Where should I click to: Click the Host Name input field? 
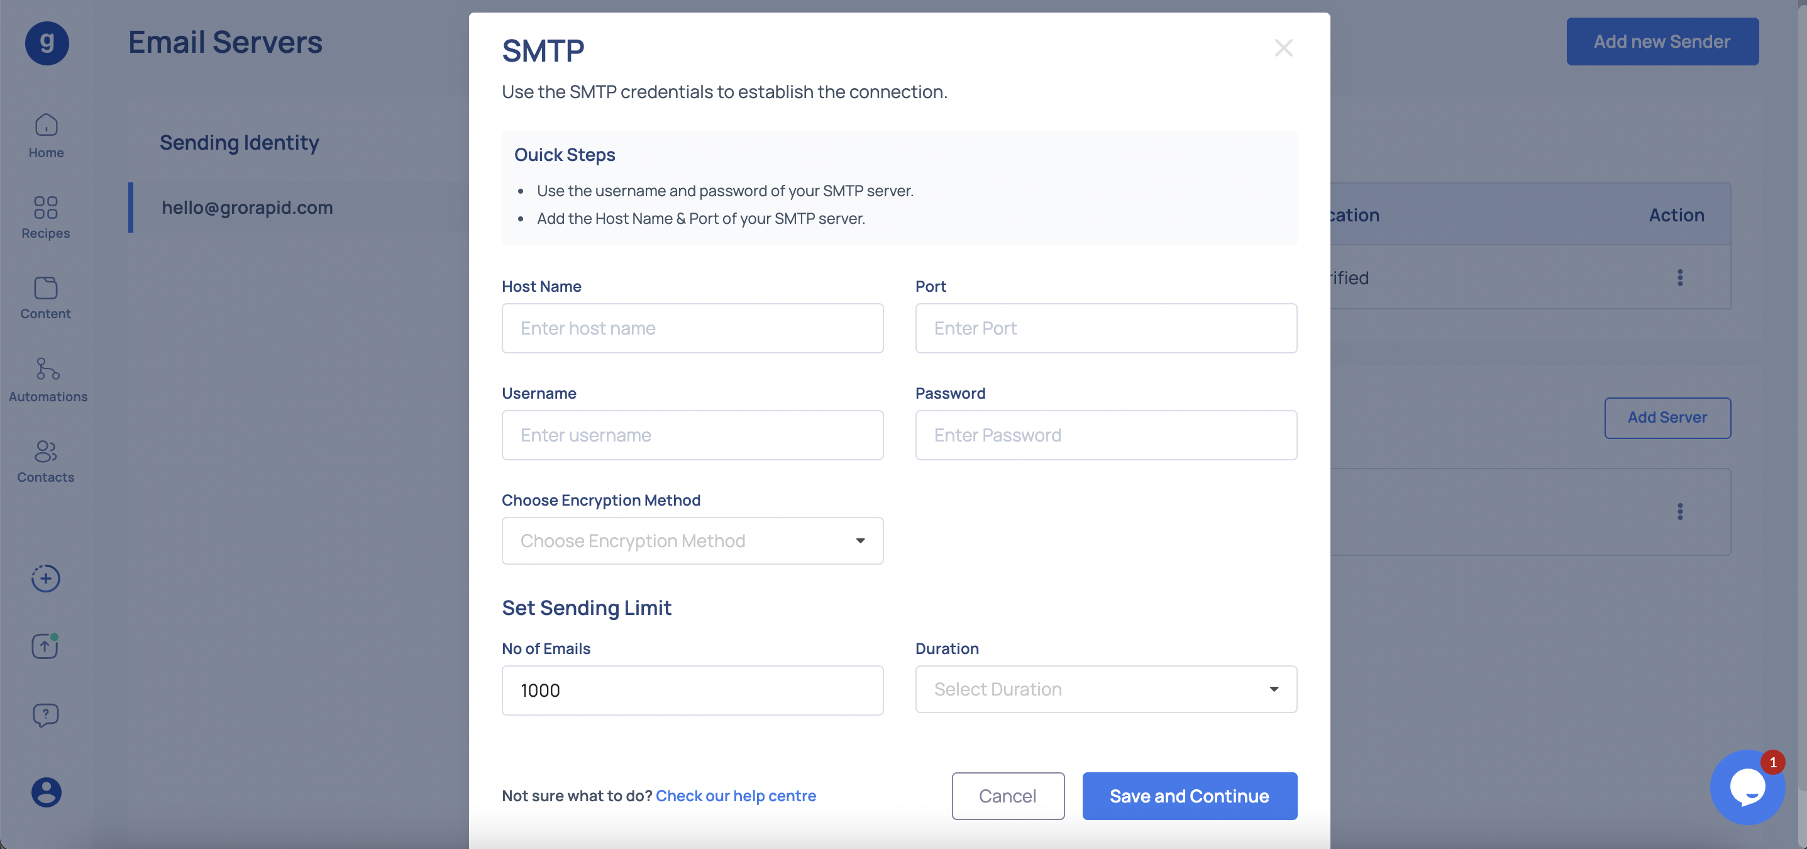click(x=693, y=328)
